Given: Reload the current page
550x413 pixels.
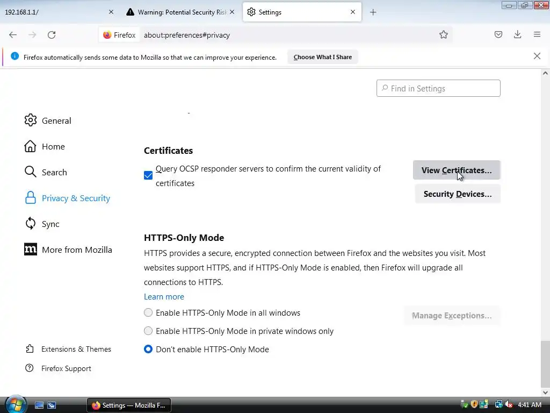Looking at the screenshot, I should 52,35.
